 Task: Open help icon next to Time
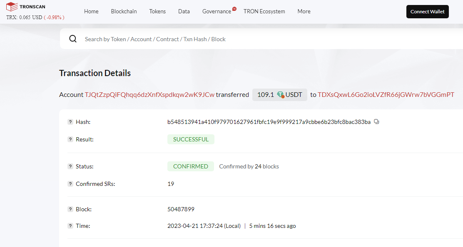70,226
